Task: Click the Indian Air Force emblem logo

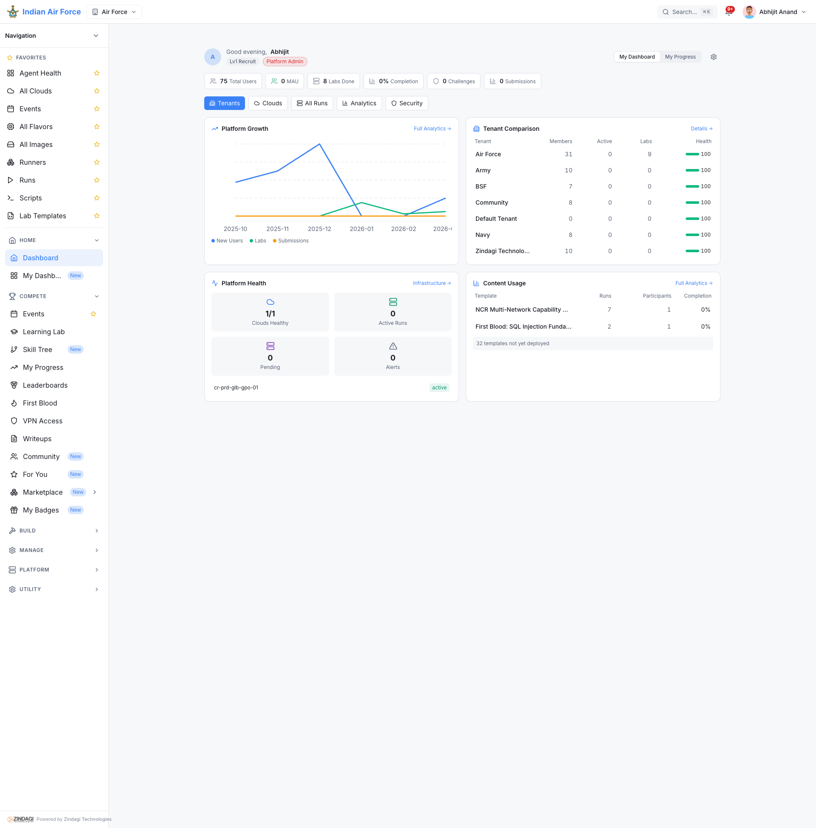Action: pyautogui.click(x=13, y=12)
